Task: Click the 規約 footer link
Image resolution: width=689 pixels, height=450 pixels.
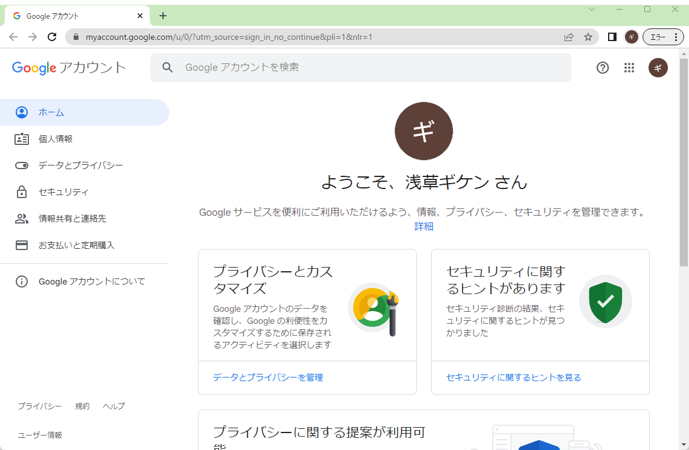Action: click(82, 406)
